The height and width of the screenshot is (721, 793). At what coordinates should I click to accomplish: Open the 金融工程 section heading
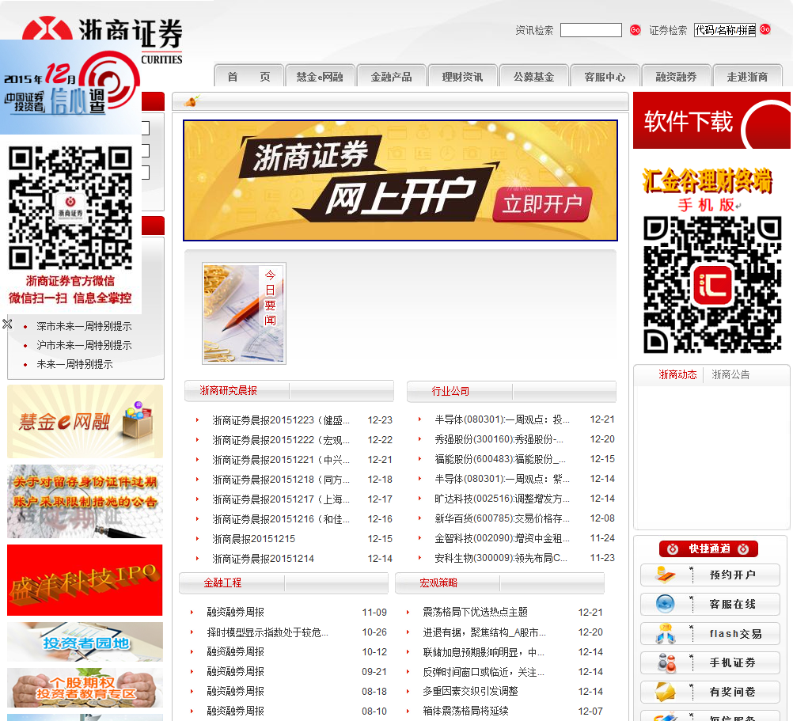coord(222,583)
